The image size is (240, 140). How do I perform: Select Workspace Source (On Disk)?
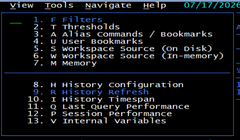[x=123, y=49]
